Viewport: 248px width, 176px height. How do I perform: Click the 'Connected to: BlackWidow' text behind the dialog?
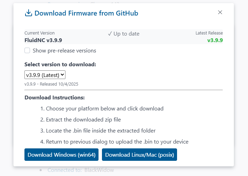[81, 170]
